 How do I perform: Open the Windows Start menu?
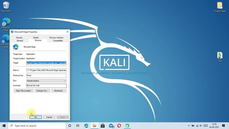click(4, 126)
